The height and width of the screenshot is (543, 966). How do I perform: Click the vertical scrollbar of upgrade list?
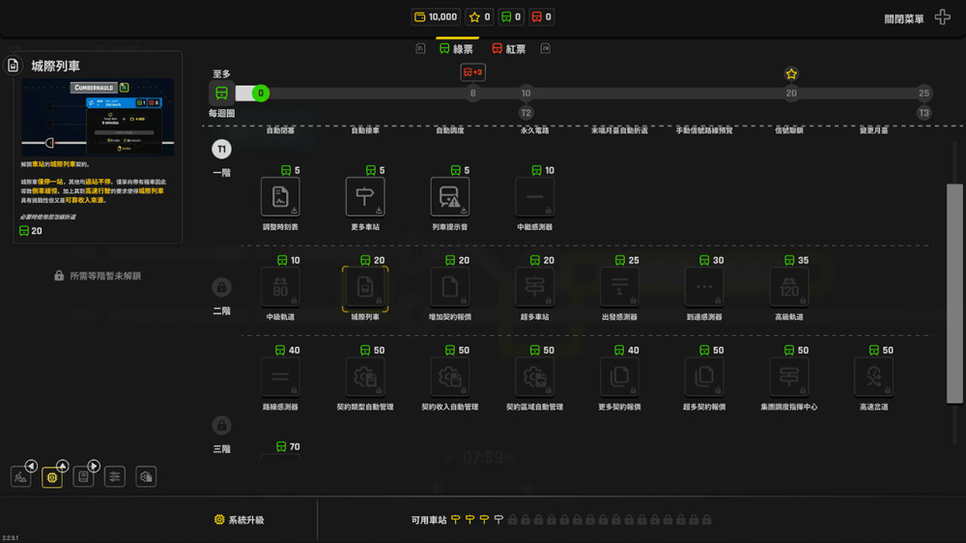(x=954, y=294)
